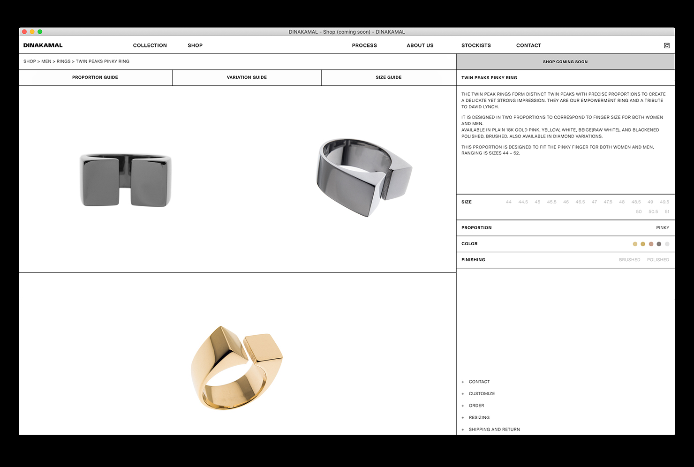Viewport: 694px width, 467px height.
Task: Click the SHOP COMING SOON button
Action: [x=566, y=62]
